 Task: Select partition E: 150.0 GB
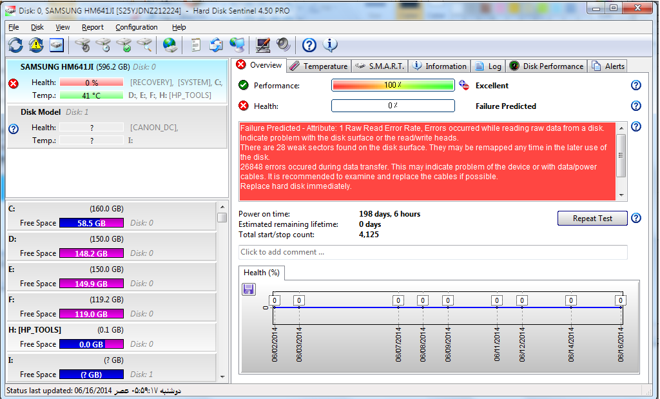coord(112,277)
